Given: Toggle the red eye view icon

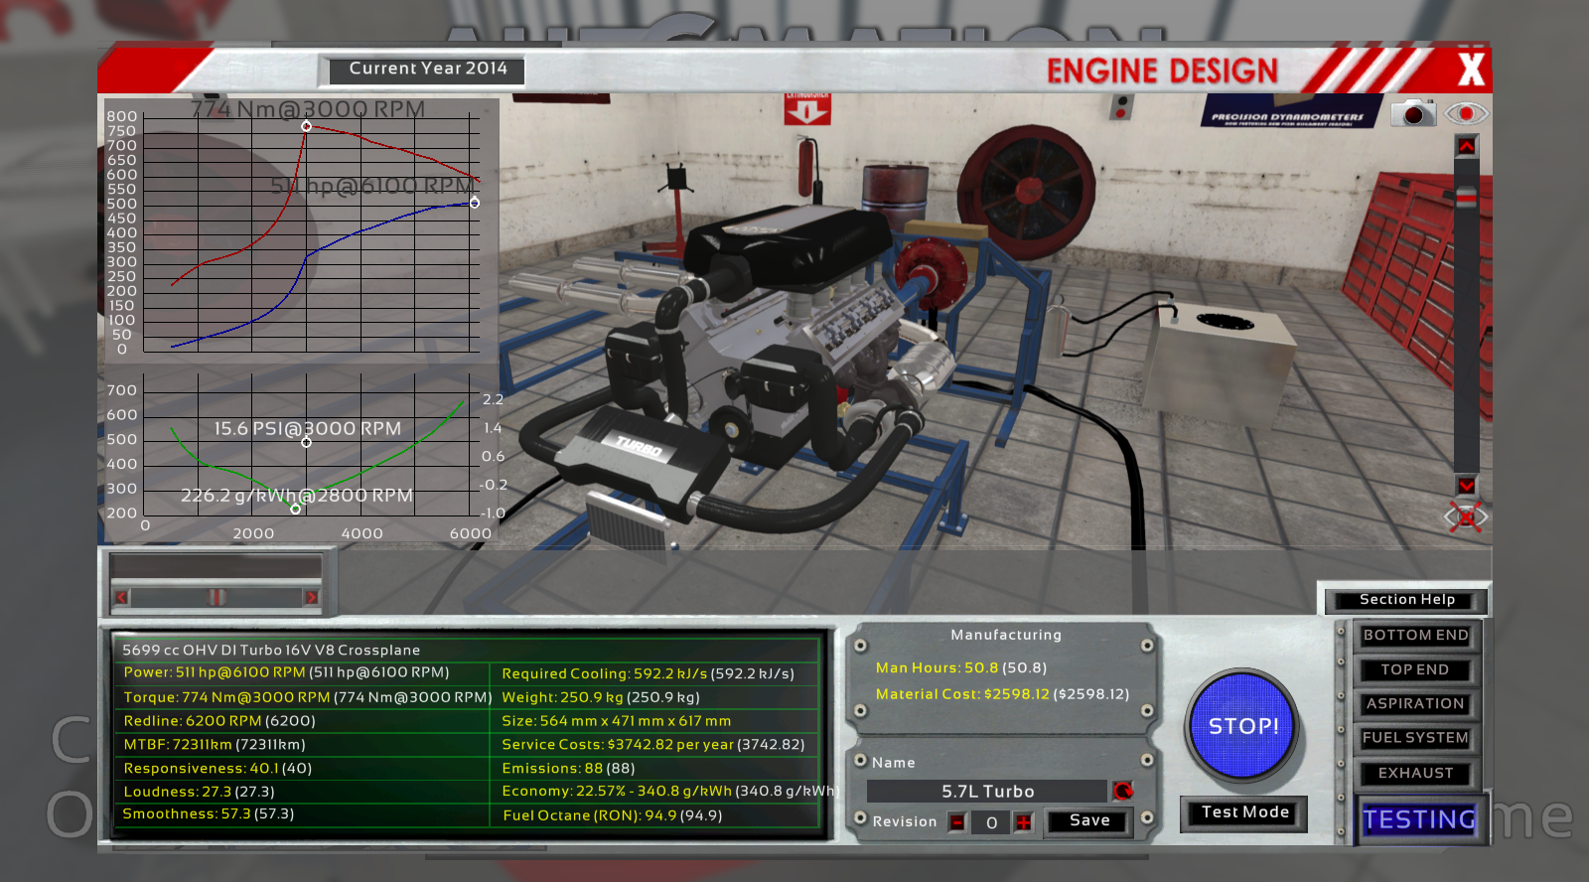Looking at the screenshot, I should 1466,113.
